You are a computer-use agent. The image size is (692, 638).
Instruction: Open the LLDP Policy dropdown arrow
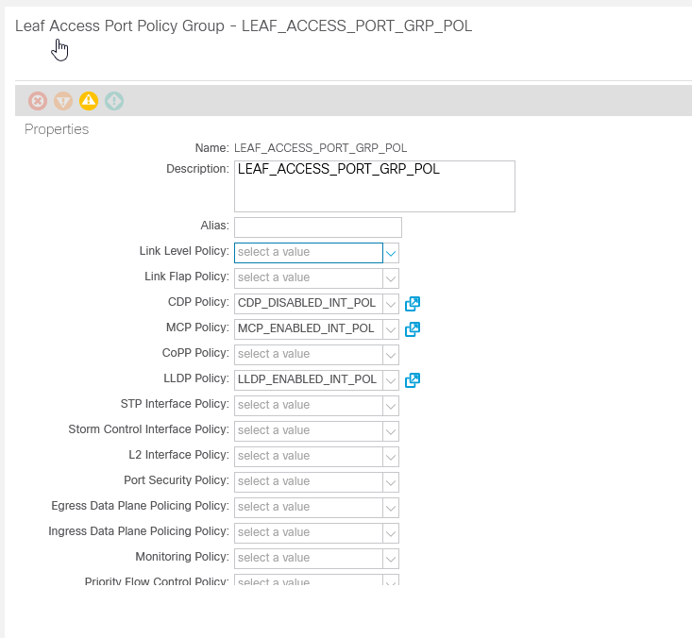coord(391,380)
